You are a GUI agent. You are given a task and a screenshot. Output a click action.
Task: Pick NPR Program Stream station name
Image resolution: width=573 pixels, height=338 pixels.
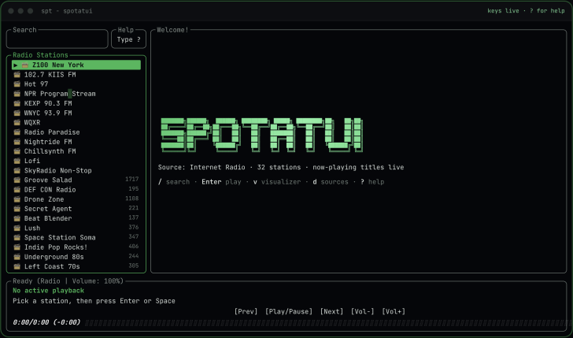(60, 94)
